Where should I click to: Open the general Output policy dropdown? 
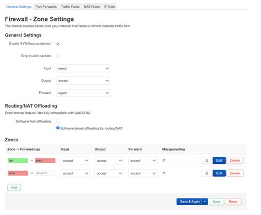pyautogui.click(x=83, y=81)
